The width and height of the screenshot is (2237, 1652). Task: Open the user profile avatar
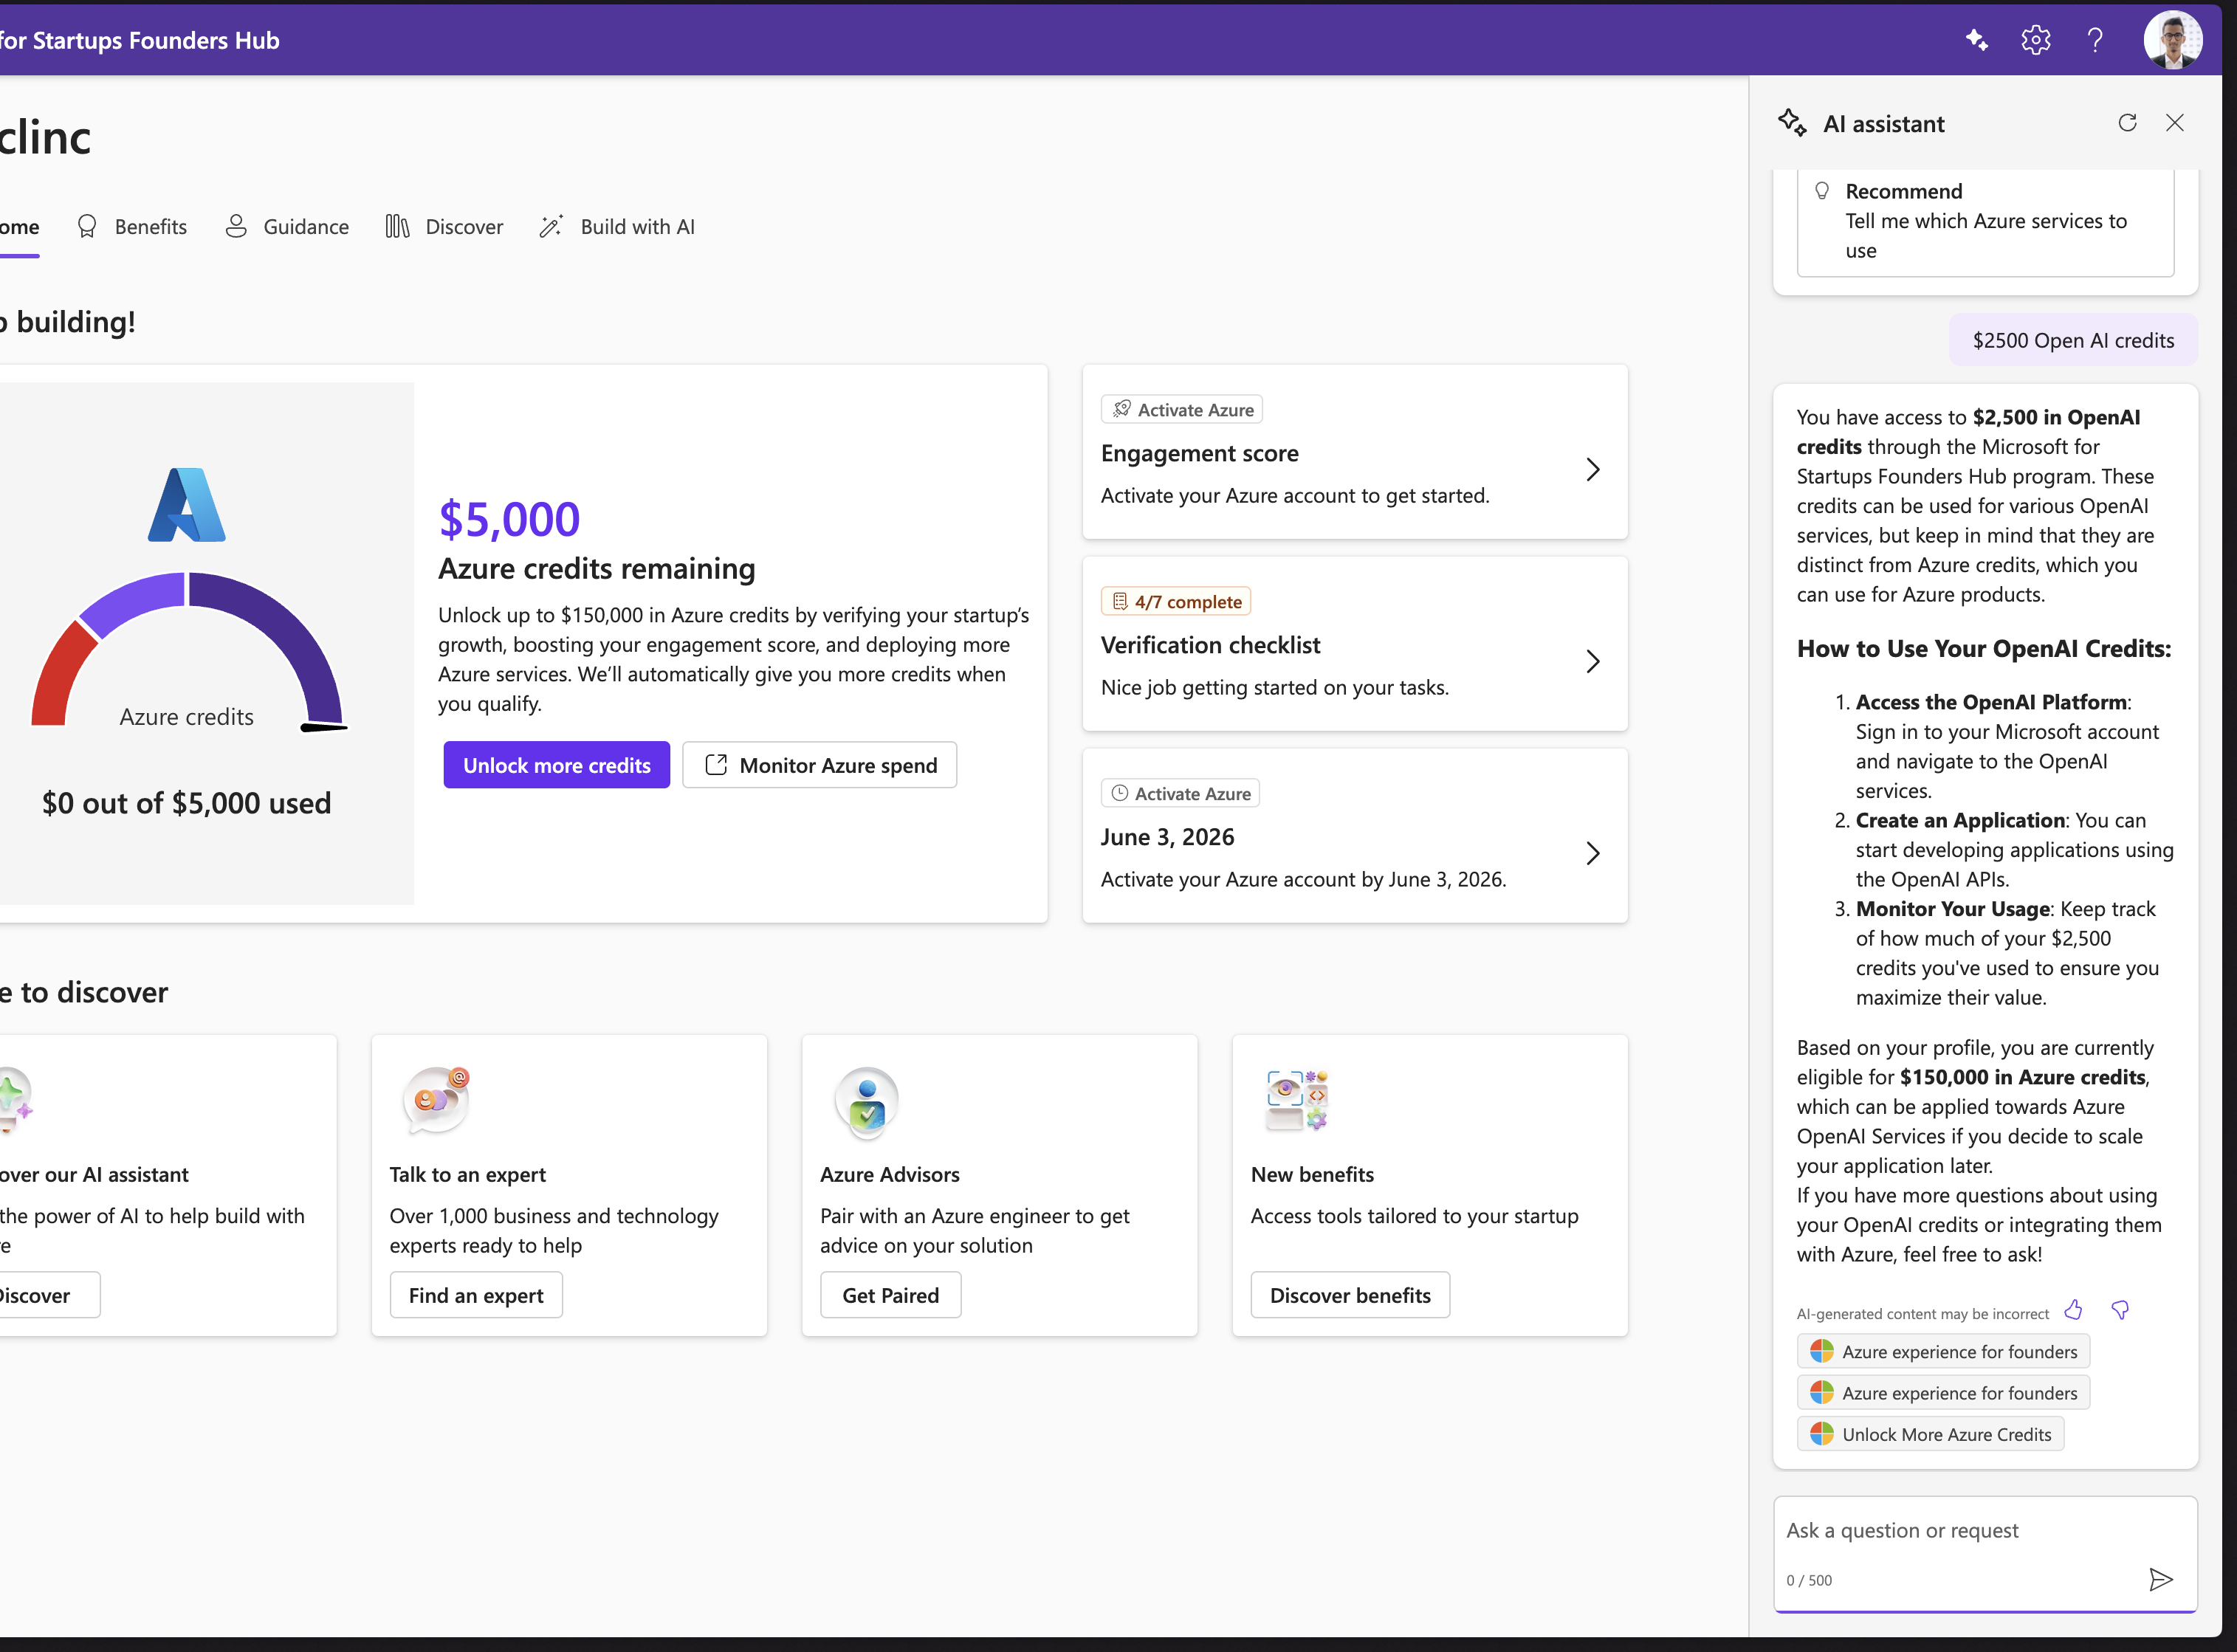click(2173, 40)
